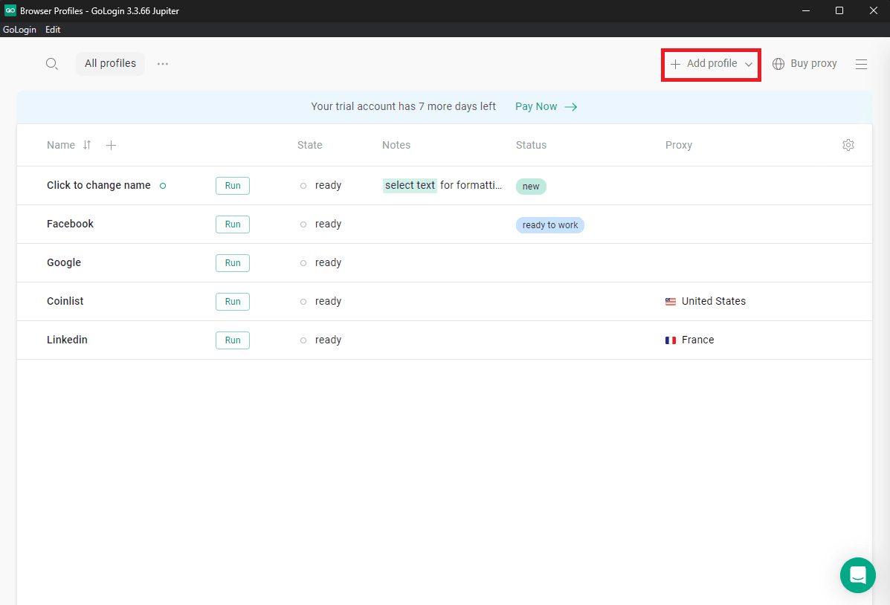Click the 'new' status tag
Image resolution: width=890 pixels, height=605 pixels.
(x=531, y=187)
